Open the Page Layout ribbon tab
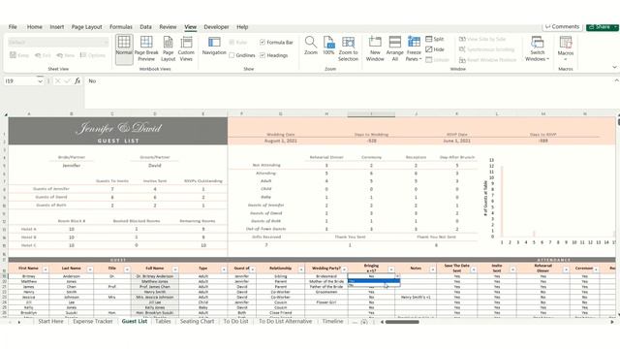620x349 pixels. pos(86,27)
